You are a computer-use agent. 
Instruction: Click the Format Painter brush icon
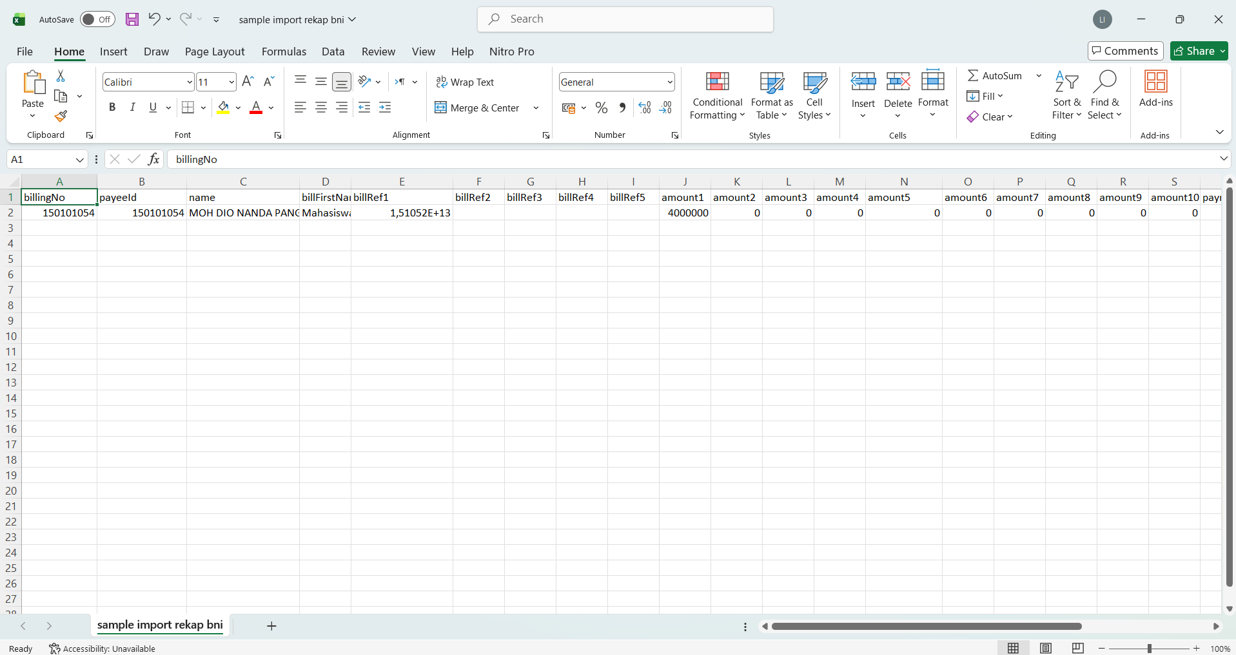[x=61, y=117]
